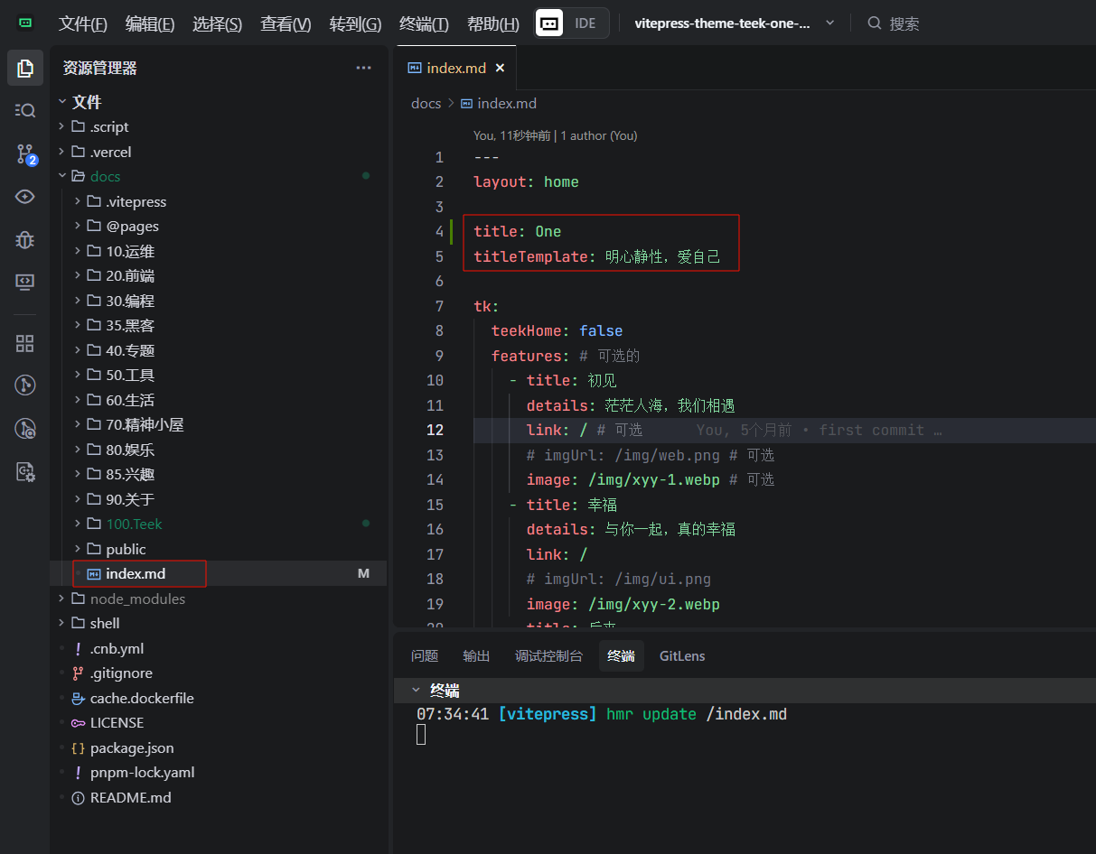Screen dimensions: 1096x854
Task: Expand the .script folder
Action: point(219,126)
